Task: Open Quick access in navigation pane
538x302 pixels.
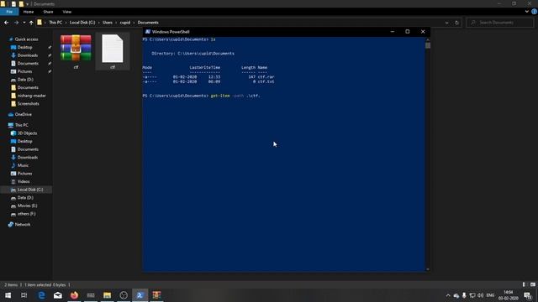Action: pos(26,39)
